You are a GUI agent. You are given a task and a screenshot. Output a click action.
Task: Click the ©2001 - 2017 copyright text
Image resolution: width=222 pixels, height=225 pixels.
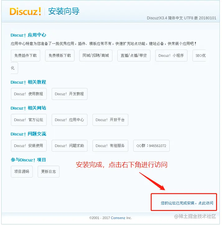coord(99,218)
